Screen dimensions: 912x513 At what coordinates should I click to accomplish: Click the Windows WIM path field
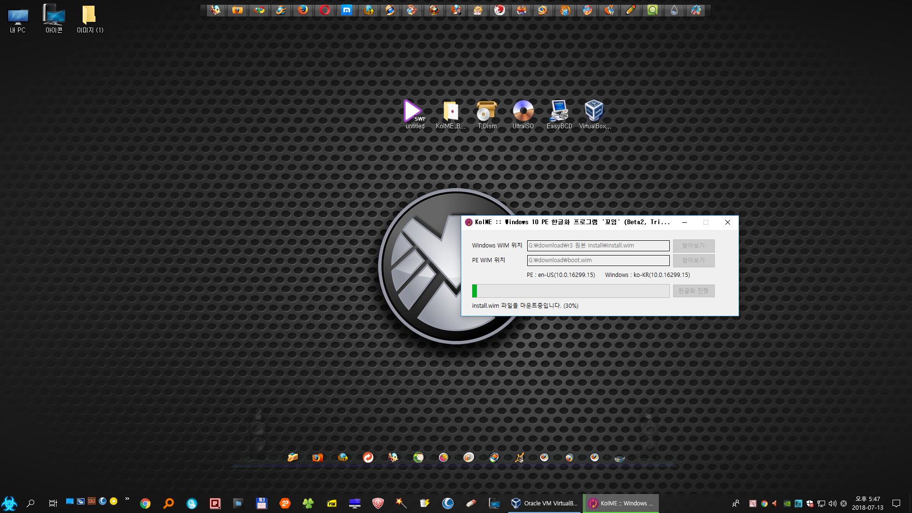(x=598, y=246)
